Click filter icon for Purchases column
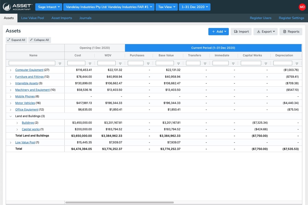The image size is (308, 205). (148, 64)
